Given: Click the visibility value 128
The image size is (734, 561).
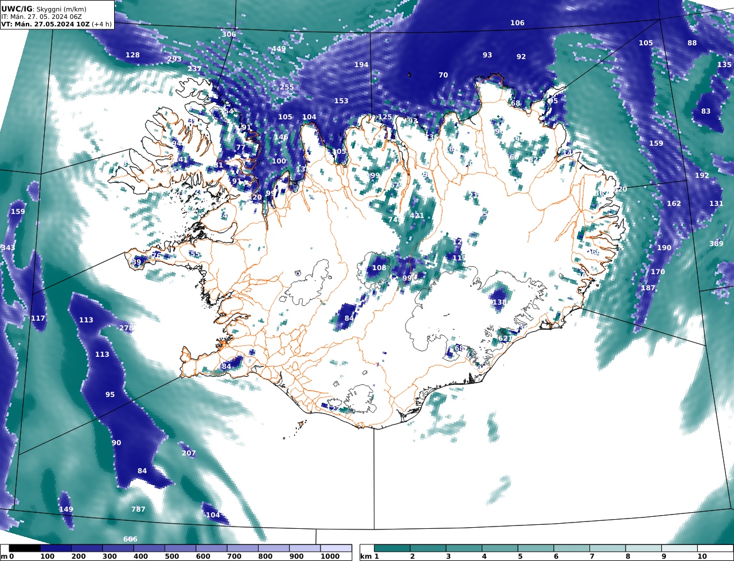Looking at the screenshot, I should [132, 55].
